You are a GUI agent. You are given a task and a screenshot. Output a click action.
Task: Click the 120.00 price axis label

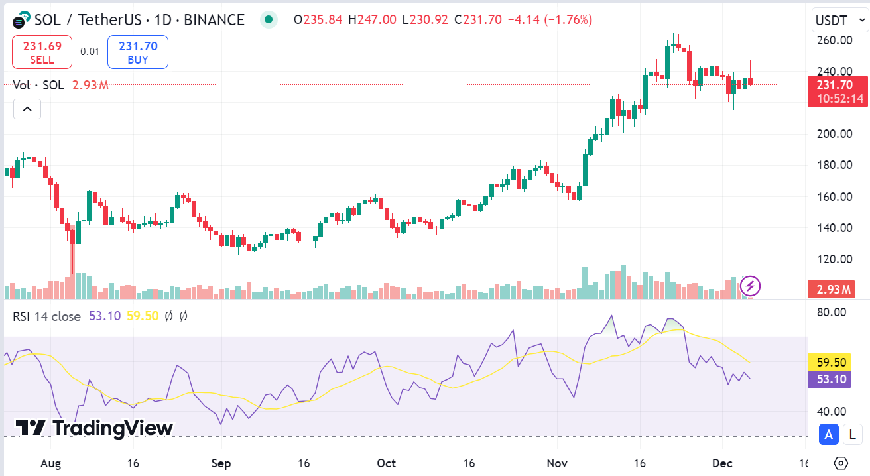point(835,259)
